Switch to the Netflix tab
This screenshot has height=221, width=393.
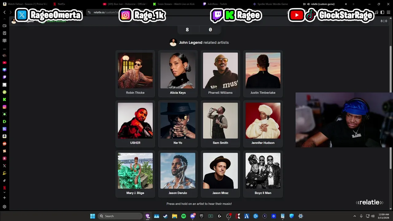tap(75, 4)
